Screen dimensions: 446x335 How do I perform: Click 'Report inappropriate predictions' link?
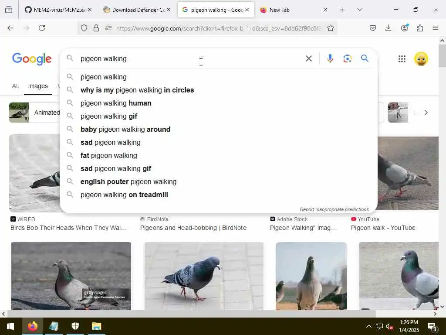pos(334,209)
